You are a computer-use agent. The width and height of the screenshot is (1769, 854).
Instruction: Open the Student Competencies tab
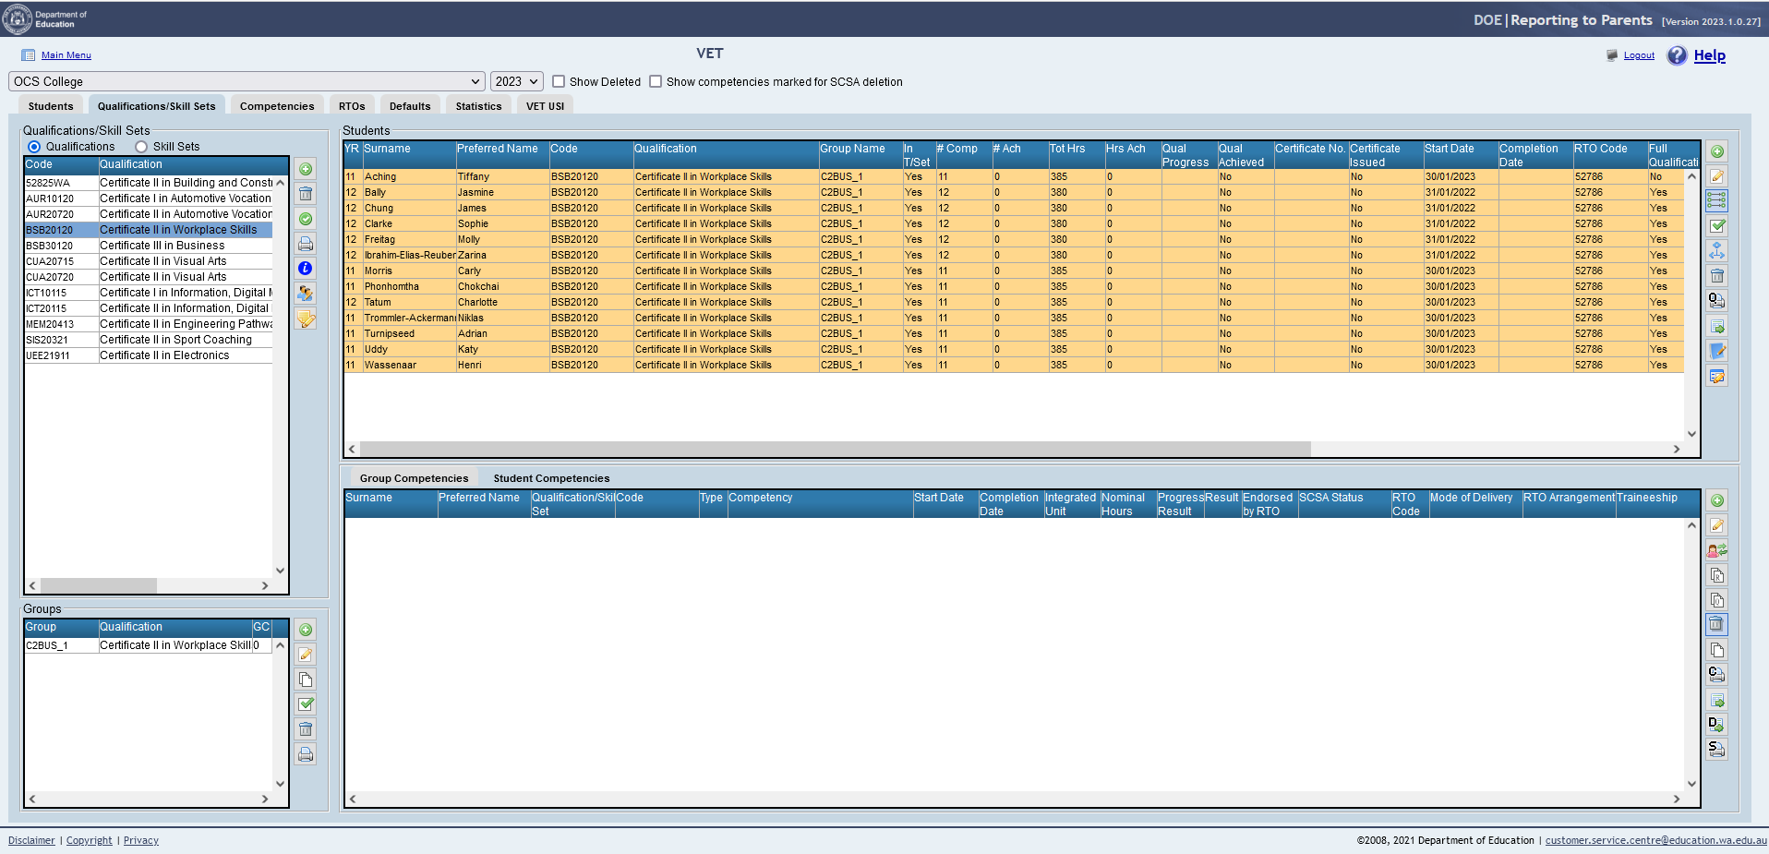coord(551,478)
